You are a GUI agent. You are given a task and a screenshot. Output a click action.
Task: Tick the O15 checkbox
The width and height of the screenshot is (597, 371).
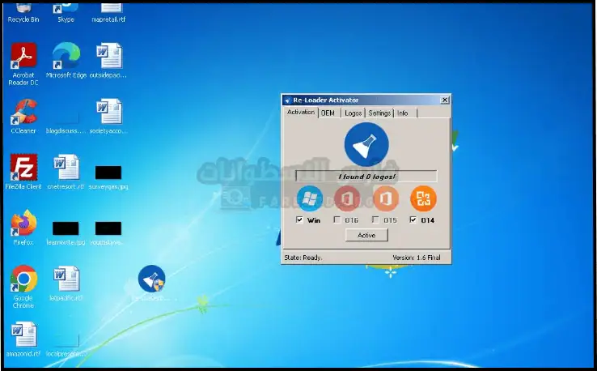[x=375, y=220]
